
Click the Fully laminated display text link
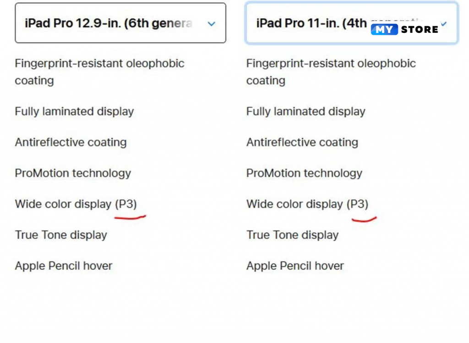(x=74, y=111)
